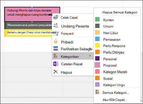This screenshot has width=143, height=104.
Task: Select the yellow Bertemu dengan Cheryl appointment
Action: point(28,33)
